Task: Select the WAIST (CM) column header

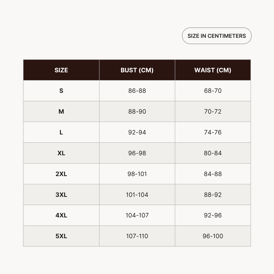Action: (213, 70)
